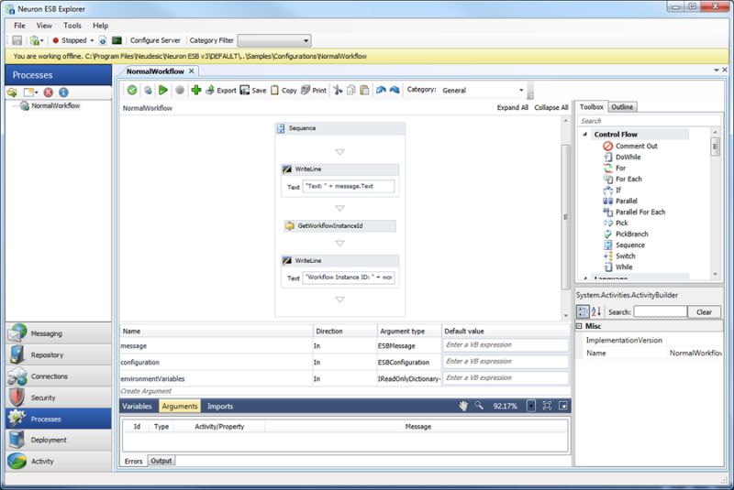Screen dimensions: 734x490
Task: Select the While activity in Toolbox
Action: point(617,267)
